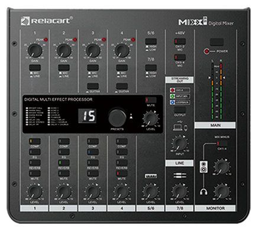Click channel 1 PEAK indicator LED
255x238 pixels.
tap(46, 40)
